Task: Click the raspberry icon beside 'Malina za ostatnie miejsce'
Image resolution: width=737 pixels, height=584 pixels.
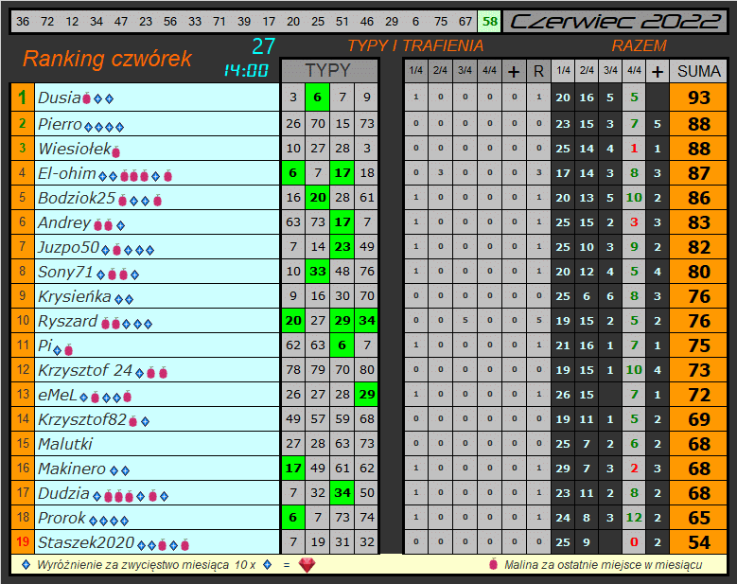Action: pyautogui.click(x=493, y=564)
